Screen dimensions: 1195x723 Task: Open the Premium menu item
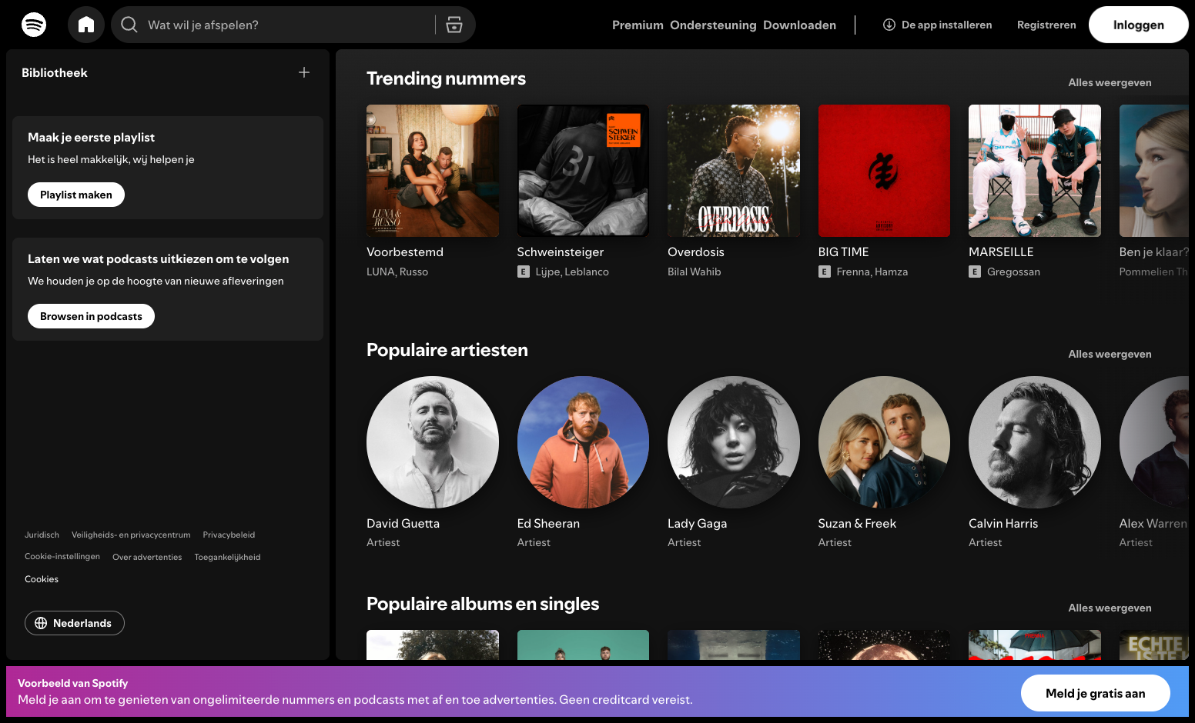point(638,25)
